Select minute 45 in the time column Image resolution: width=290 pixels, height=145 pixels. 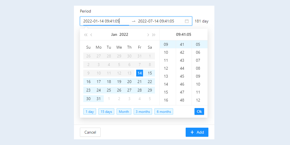(182, 76)
